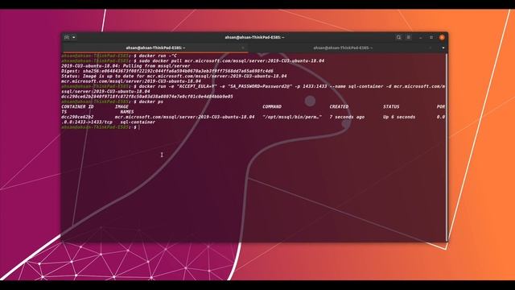Click 'Pulling from mssql/server' line
Screen dimensions: 515x290
(126, 66)
